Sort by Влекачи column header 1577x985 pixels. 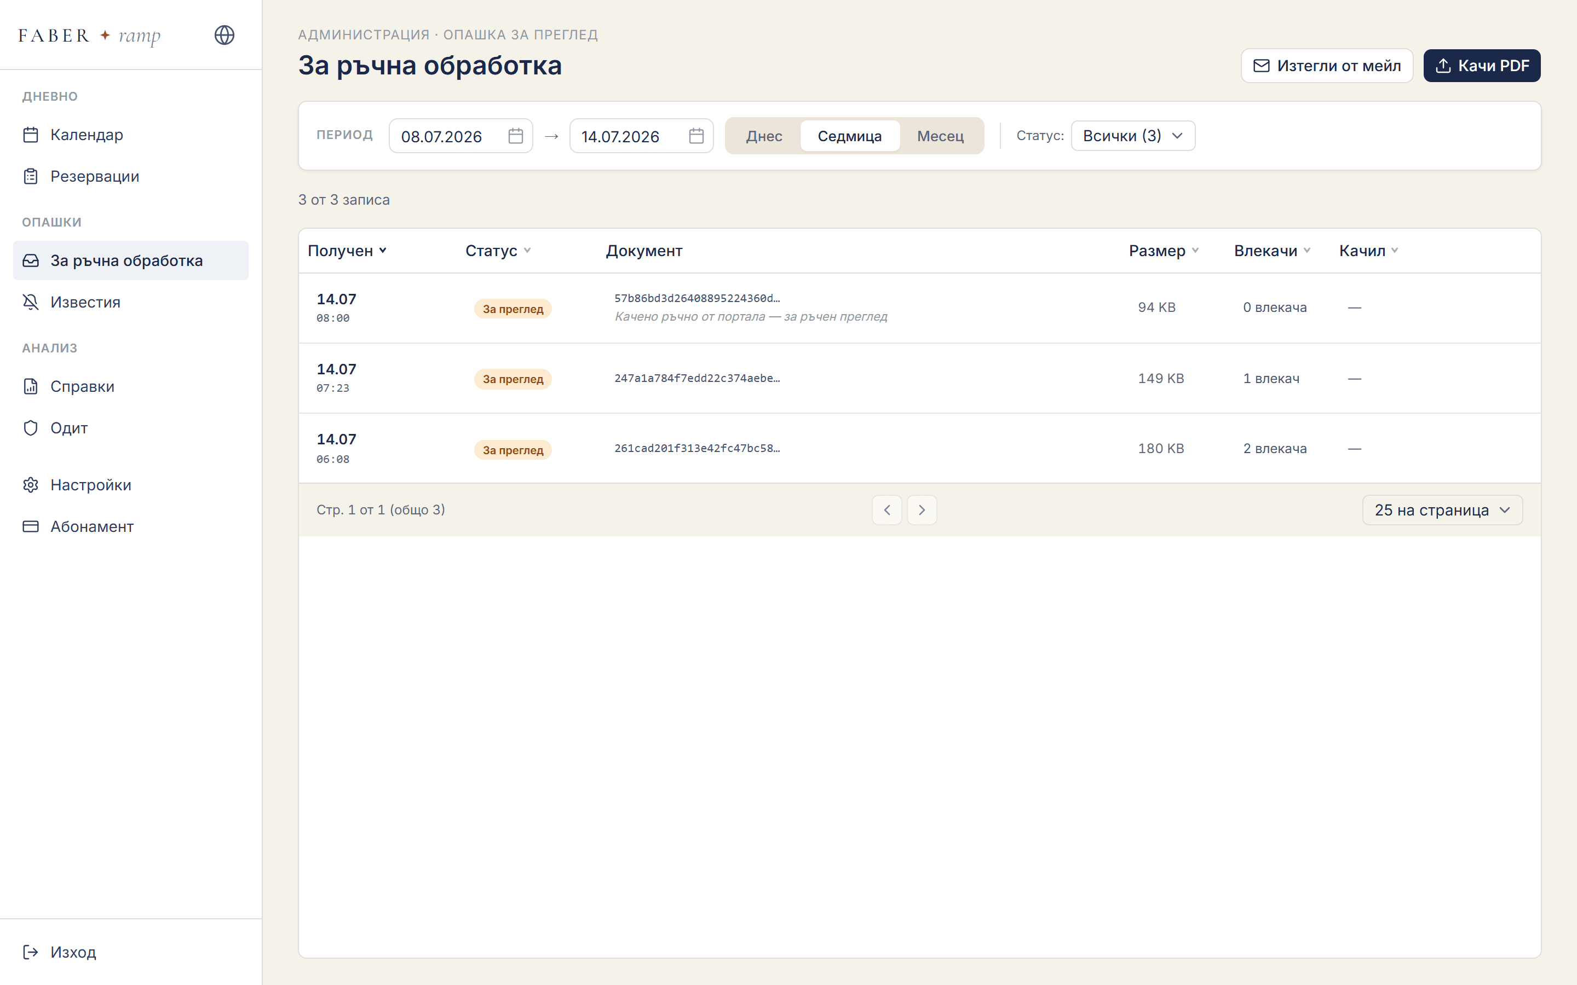coord(1272,251)
